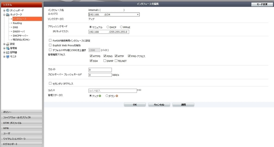Open Routing in network tree
This screenshot has height=147, width=274.
coord(17,23)
